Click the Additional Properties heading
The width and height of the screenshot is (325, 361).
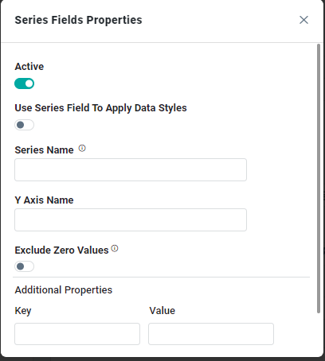click(x=64, y=290)
